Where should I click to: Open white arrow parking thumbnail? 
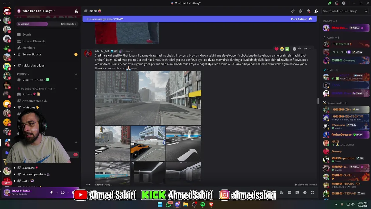pos(184,143)
